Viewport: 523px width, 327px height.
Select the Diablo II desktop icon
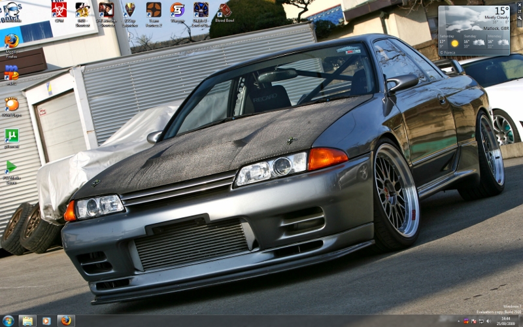pos(201,10)
